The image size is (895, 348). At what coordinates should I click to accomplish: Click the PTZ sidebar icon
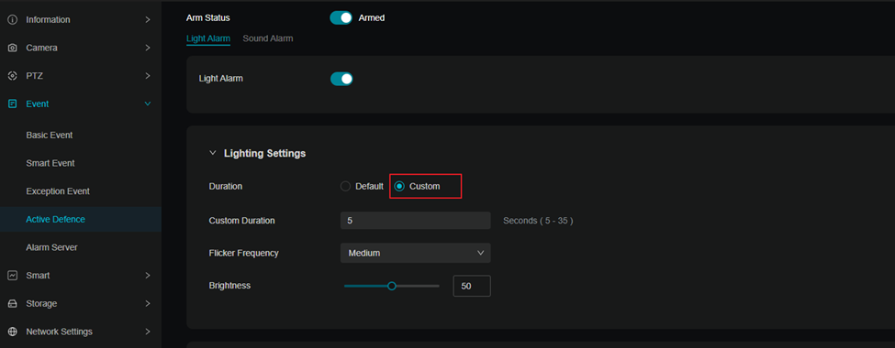click(x=12, y=76)
